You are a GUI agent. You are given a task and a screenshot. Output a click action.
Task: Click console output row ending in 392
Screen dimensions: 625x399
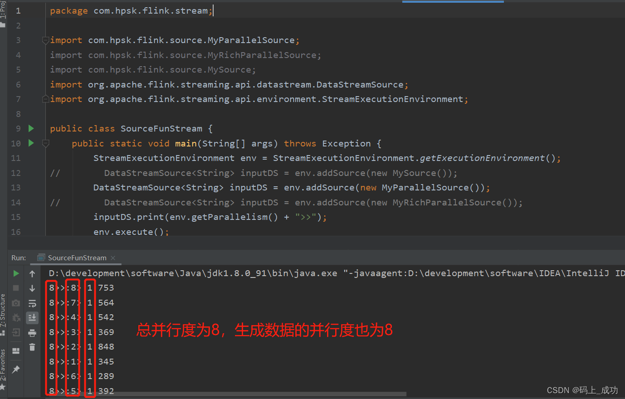coord(81,390)
